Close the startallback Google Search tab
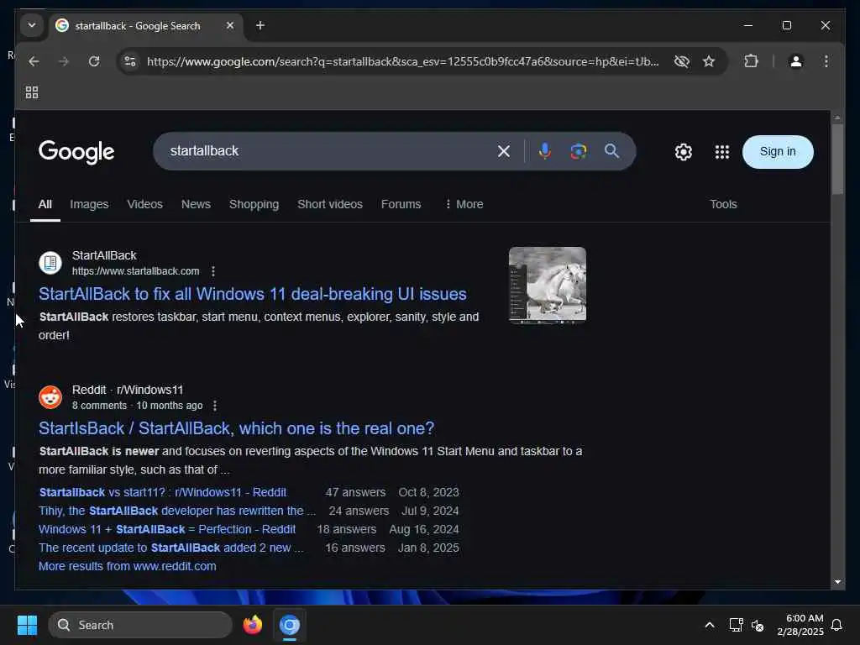Image resolution: width=860 pixels, height=645 pixels. click(230, 25)
